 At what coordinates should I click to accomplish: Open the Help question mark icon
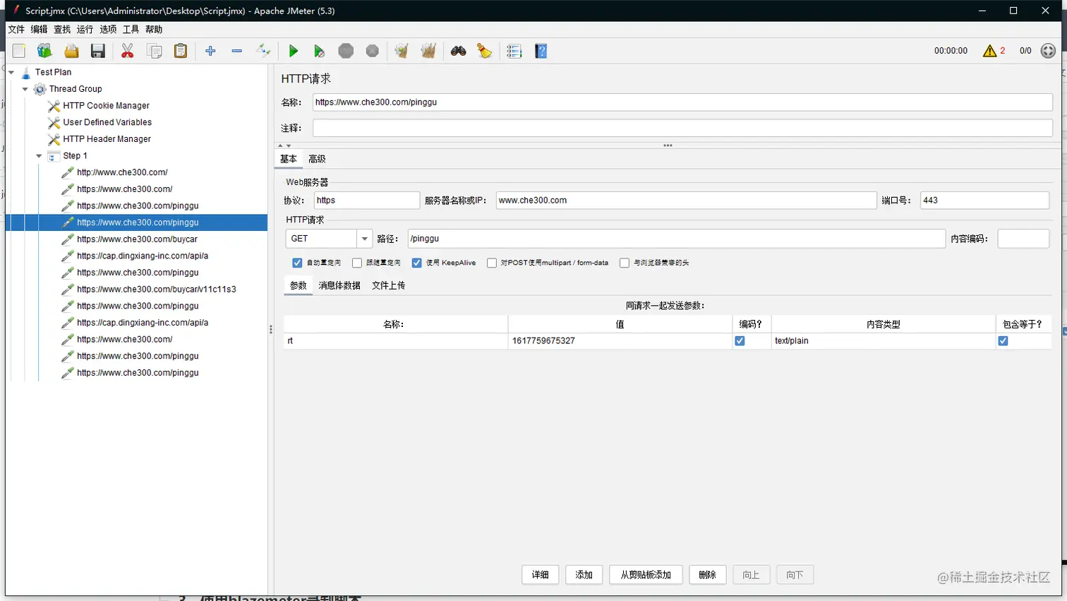541,51
